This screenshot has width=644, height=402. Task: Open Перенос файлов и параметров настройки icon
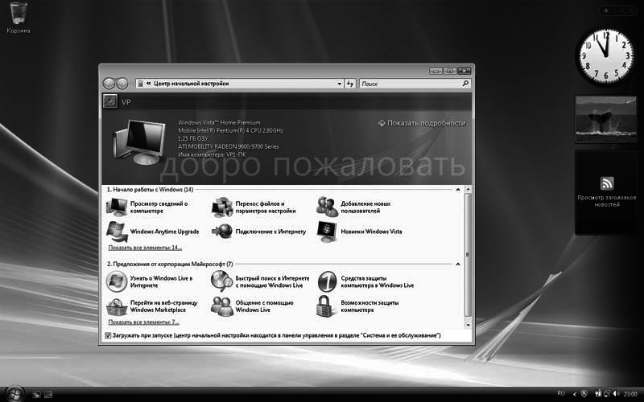(x=222, y=207)
